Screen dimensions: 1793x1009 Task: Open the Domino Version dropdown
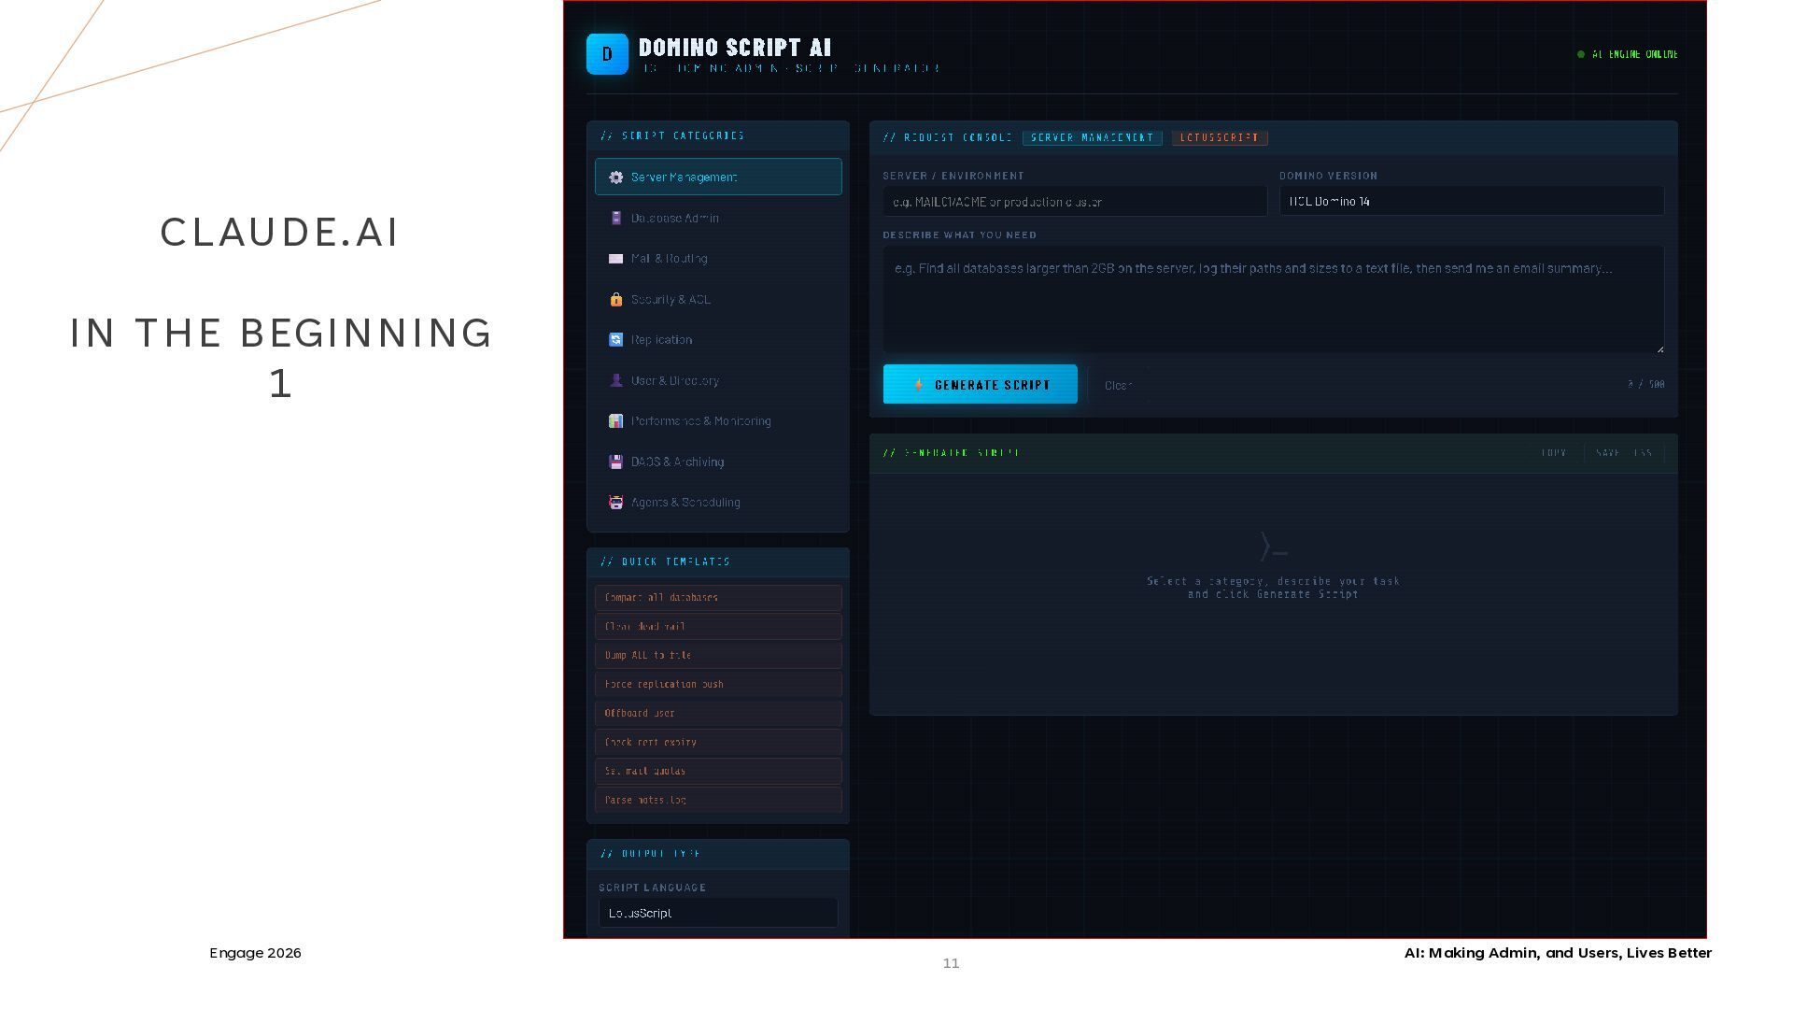1471,201
